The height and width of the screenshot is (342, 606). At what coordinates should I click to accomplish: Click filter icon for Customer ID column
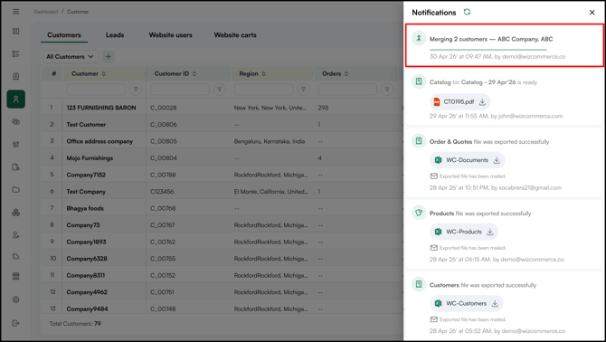tap(220, 90)
